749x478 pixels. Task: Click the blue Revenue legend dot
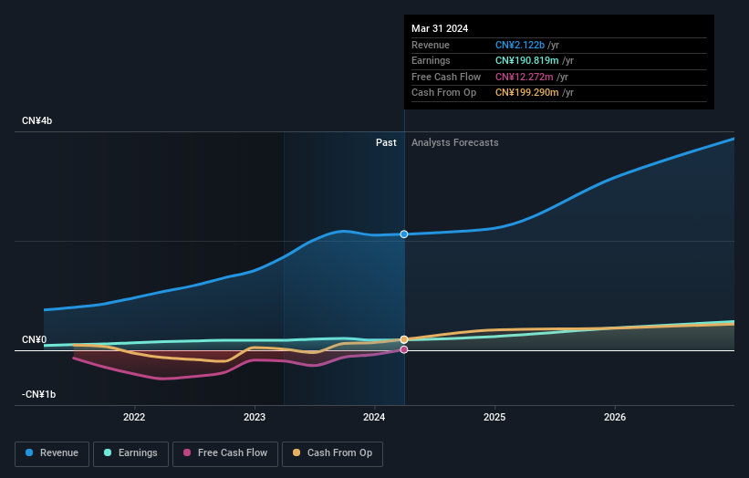pyautogui.click(x=29, y=452)
